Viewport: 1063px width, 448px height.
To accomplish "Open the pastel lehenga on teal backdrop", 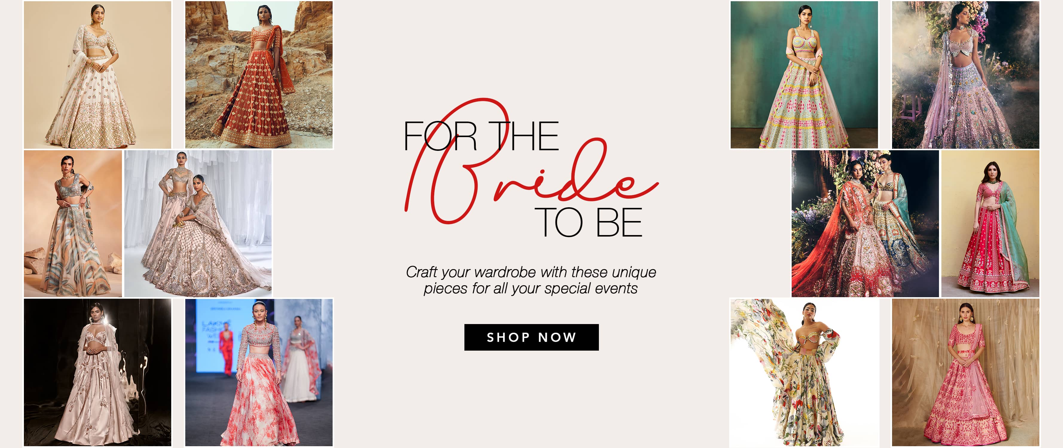I will [x=804, y=75].
